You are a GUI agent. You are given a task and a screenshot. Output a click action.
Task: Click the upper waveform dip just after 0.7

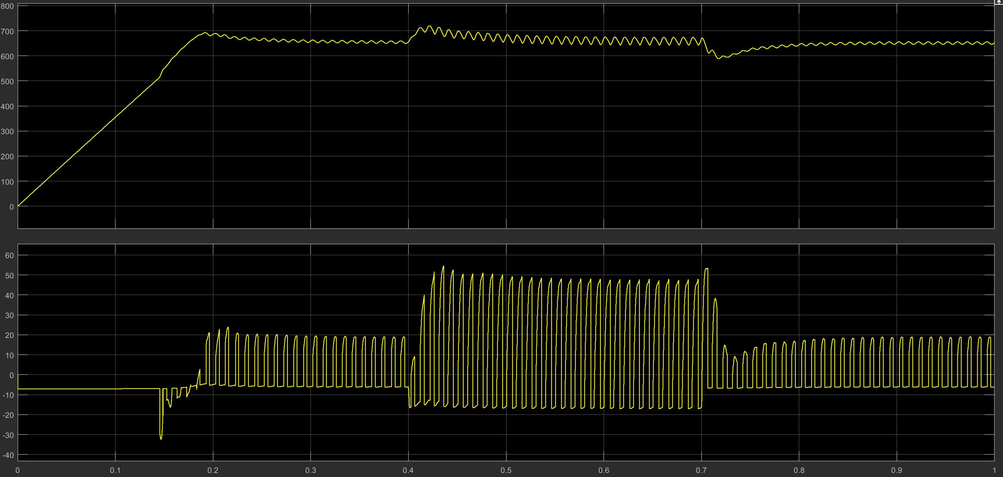tap(719, 58)
